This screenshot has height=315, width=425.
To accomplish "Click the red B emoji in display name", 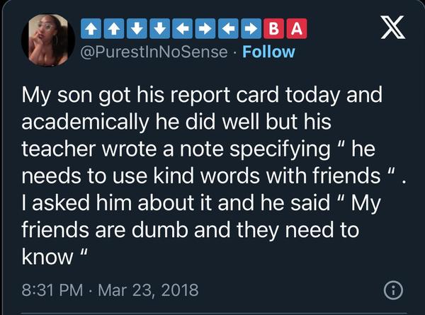I will (273, 30).
